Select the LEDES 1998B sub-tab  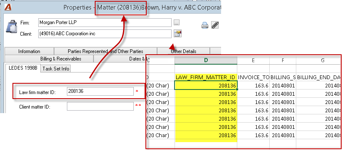pos(23,68)
